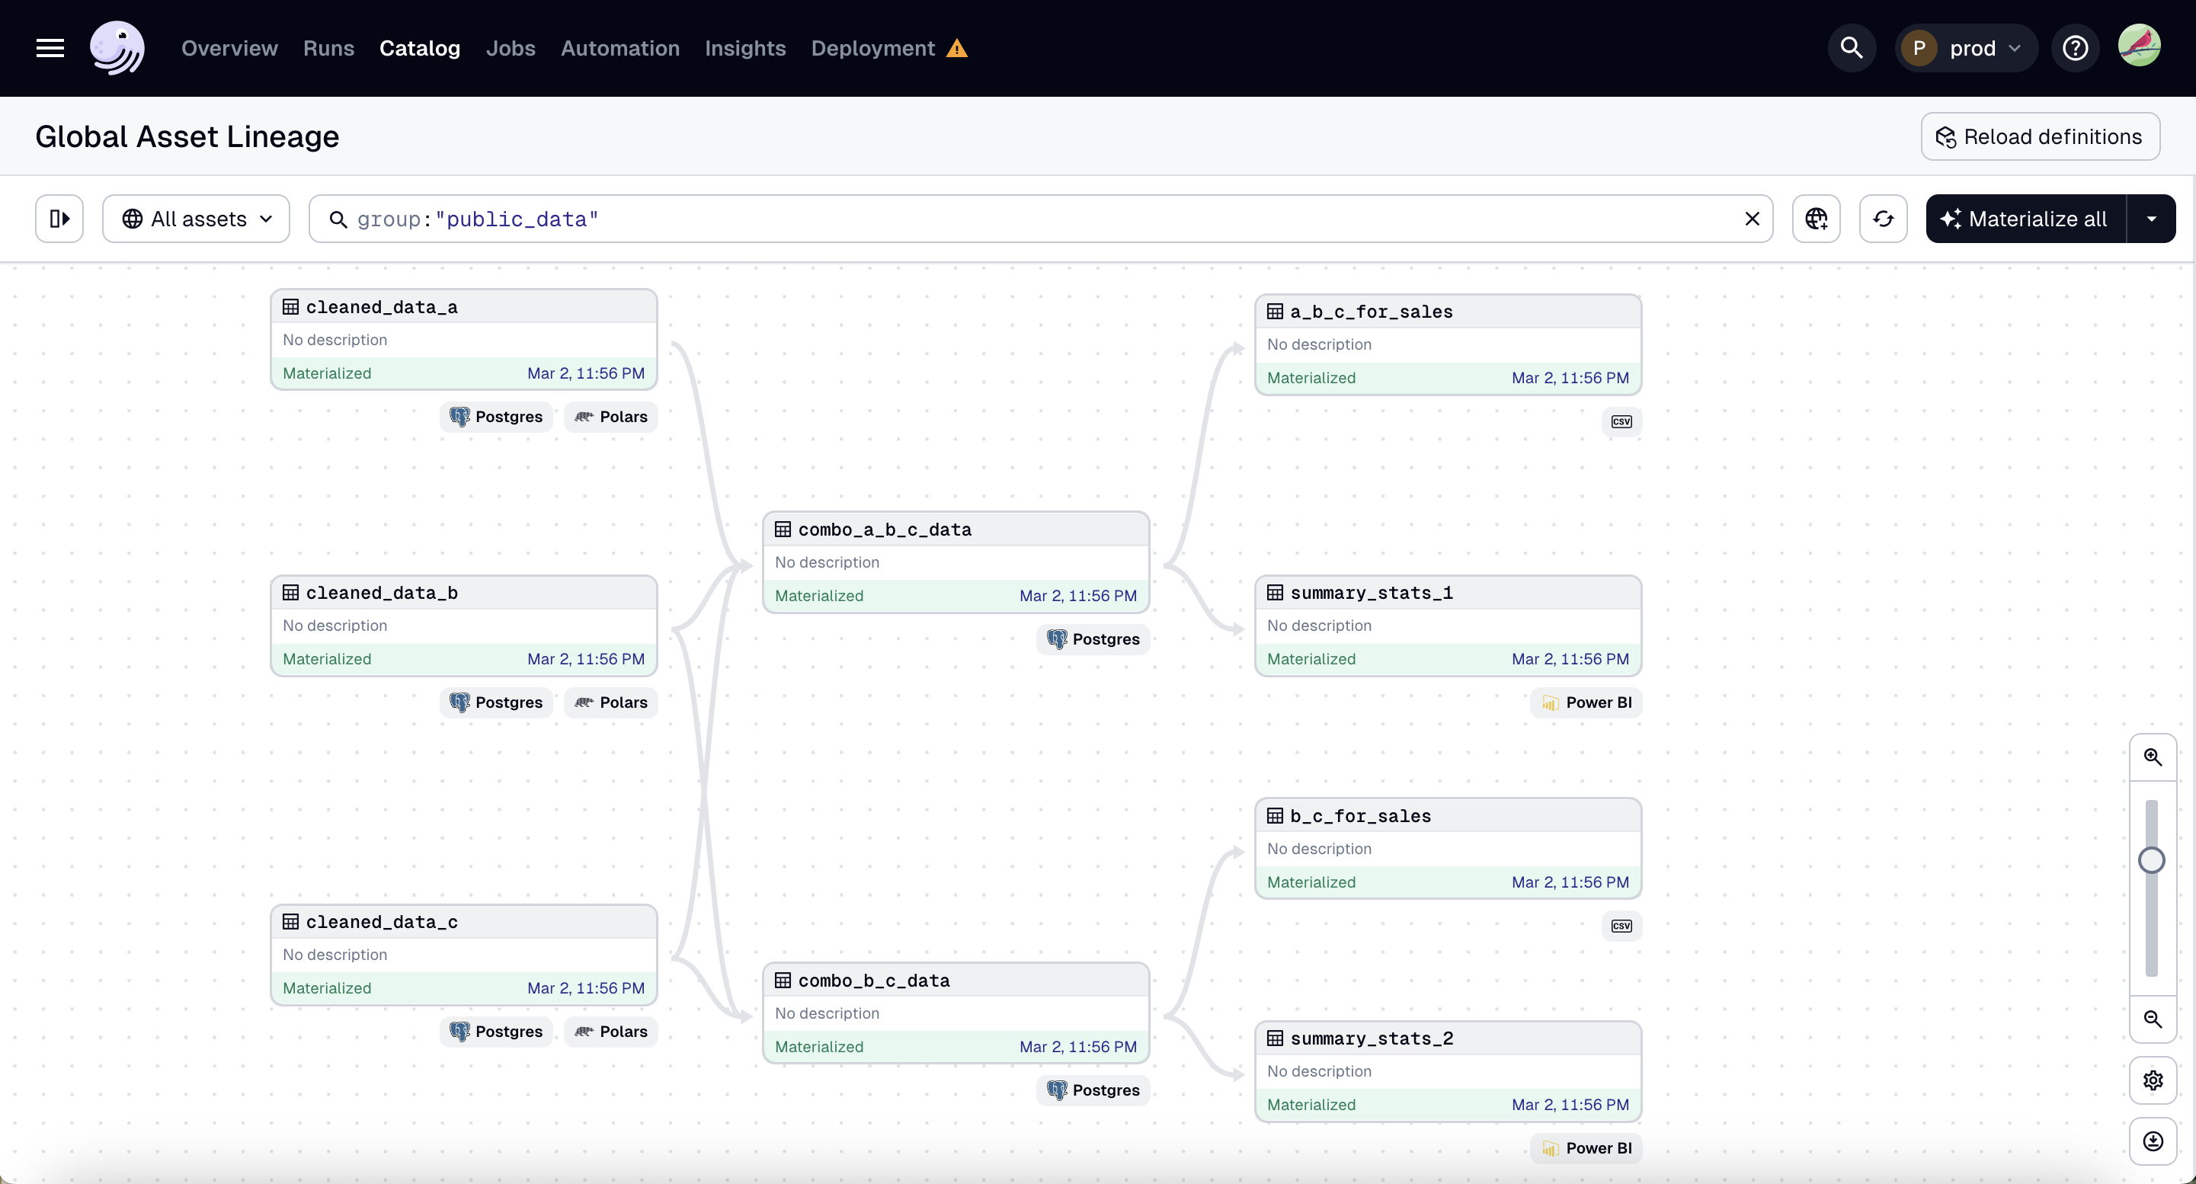Zoom in using the magnifier plus icon
The height and width of the screenshot is (1184, 2196).
(2153, 757)
